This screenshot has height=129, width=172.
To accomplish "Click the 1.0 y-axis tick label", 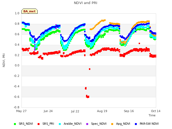I will [17, 13].
